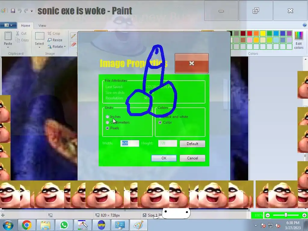The height and width of the screenshot is (231, 308).
Task: Click the Default button in dialog
Action: click(x=192, y=143)
